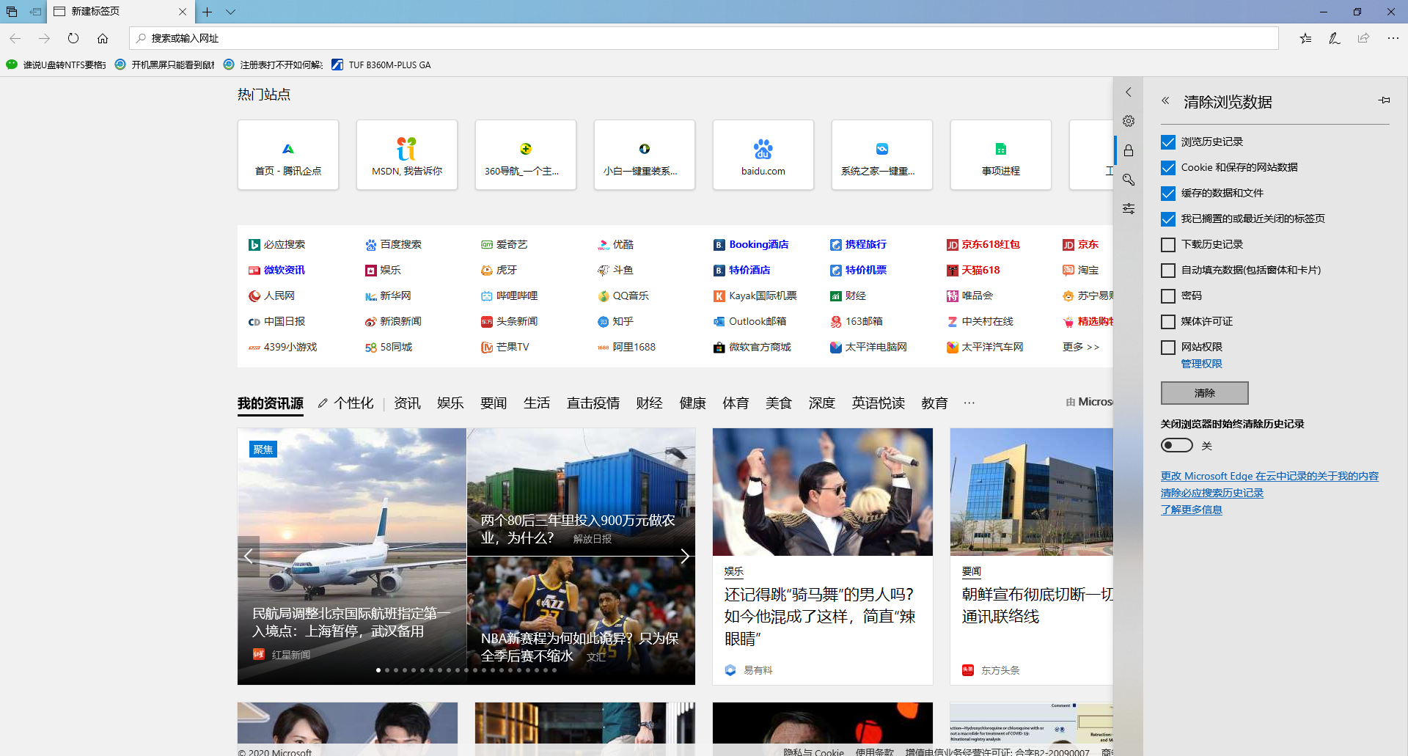Uncheck the 浏览历史记录 checkbox

(1168, 142)
